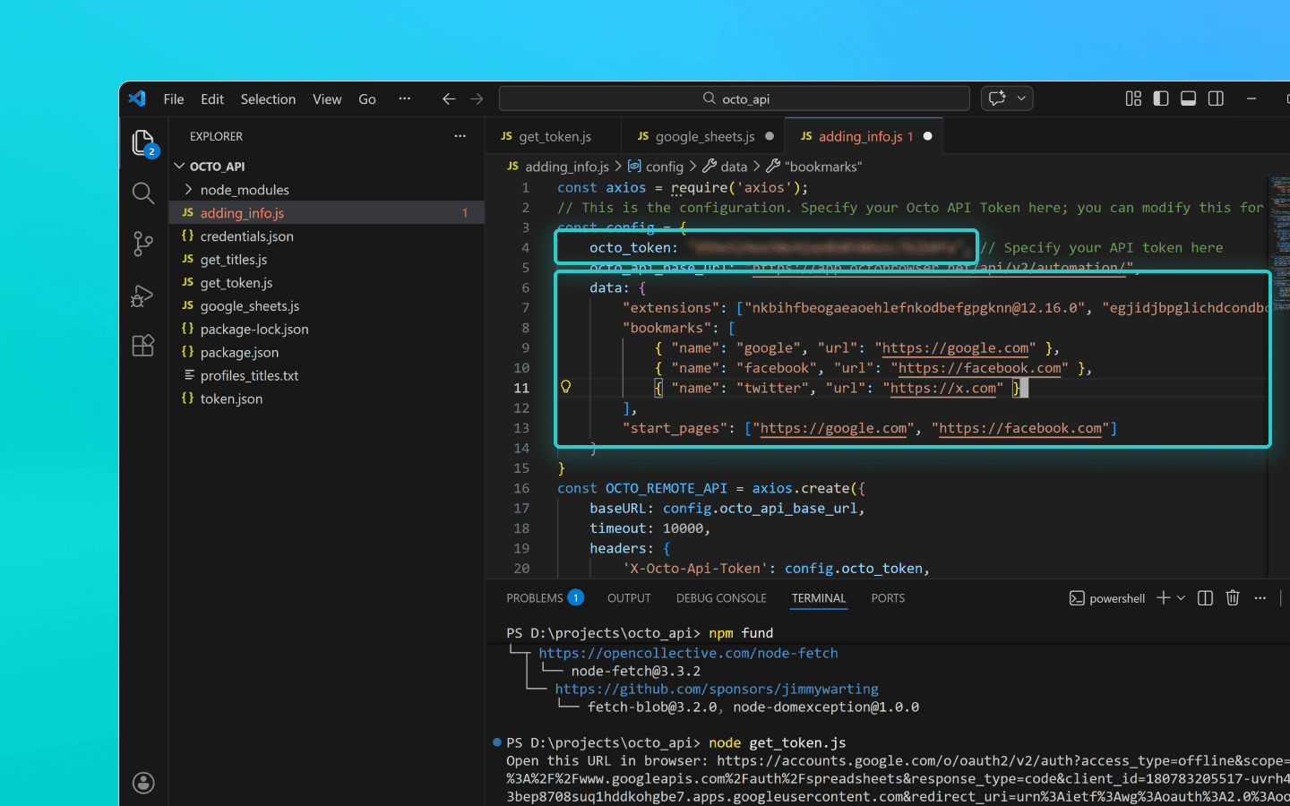Split the terminal using the split icon

pos(1204,597)
